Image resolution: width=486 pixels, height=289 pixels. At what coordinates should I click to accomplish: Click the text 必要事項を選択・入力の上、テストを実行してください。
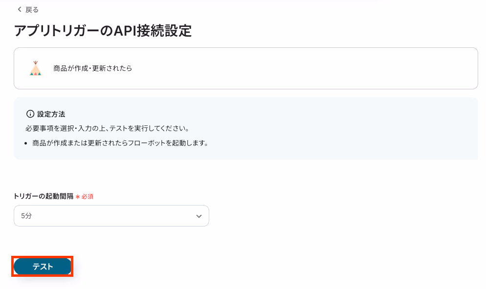coord(108,128)
